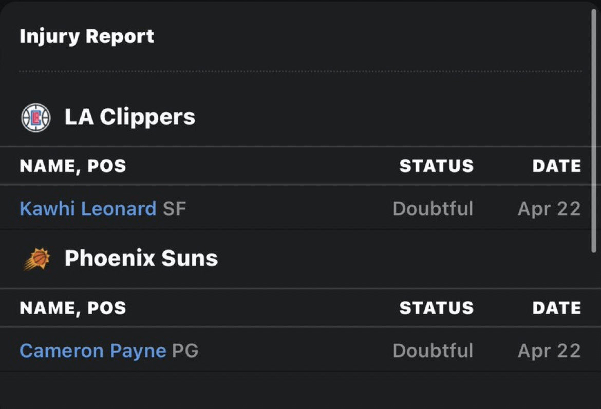The width and height of the screenshot is (601, 409).
Task: Click the vertical scrollbar on the right edge
Action: (595, 128)
